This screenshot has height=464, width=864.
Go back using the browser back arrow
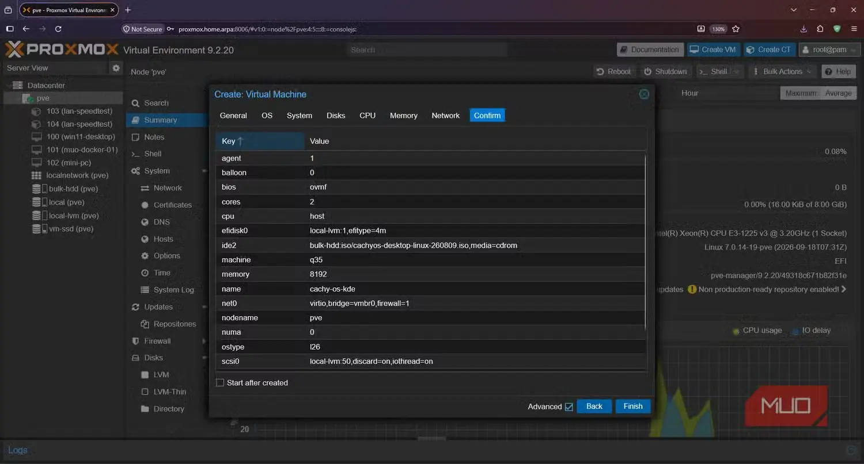coord(26,29)
